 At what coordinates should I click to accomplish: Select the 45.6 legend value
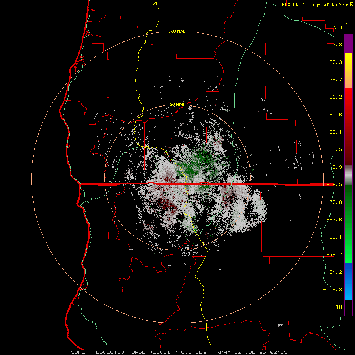tap(336, 114)
